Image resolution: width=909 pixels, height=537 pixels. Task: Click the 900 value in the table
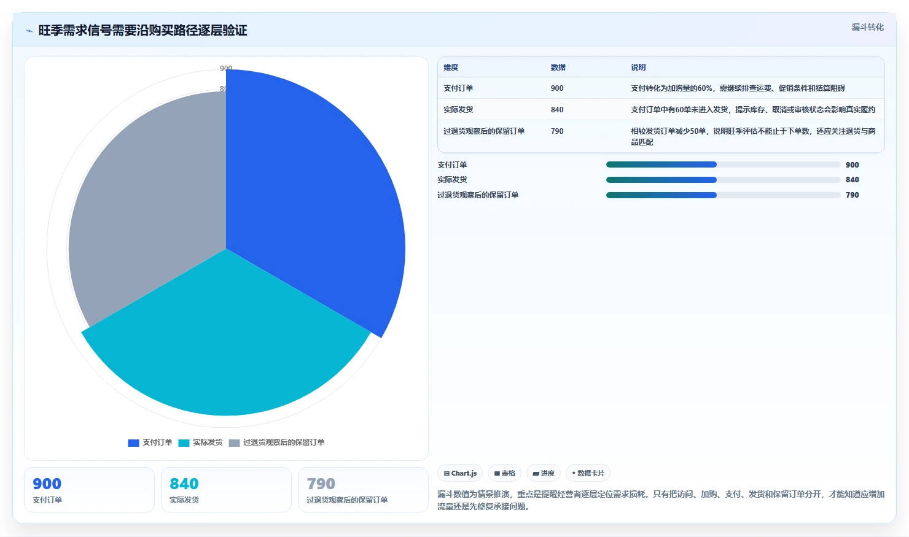pyautogui.click(x=557, y=88)
